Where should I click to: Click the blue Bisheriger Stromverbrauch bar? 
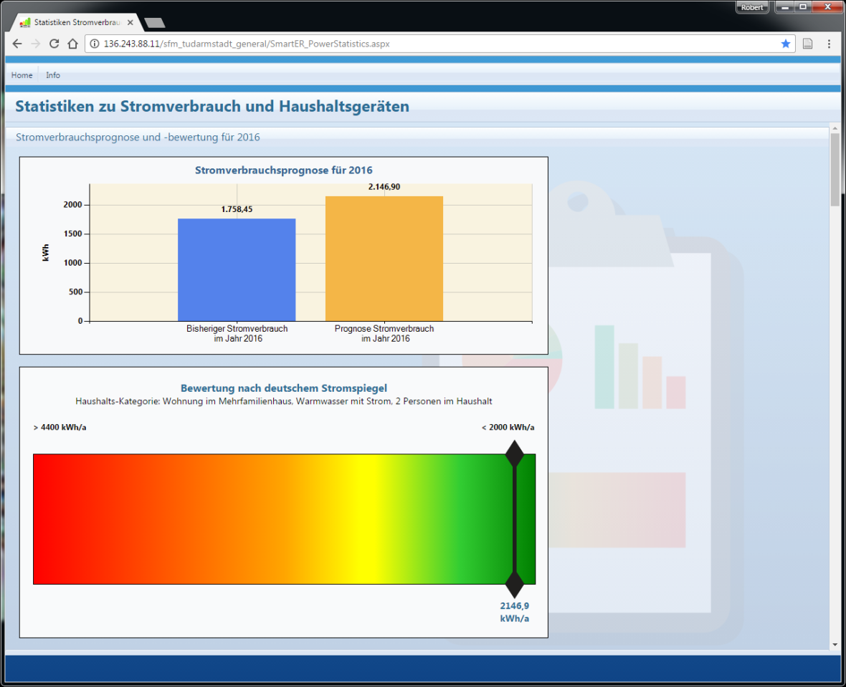[x=237, y=269]
